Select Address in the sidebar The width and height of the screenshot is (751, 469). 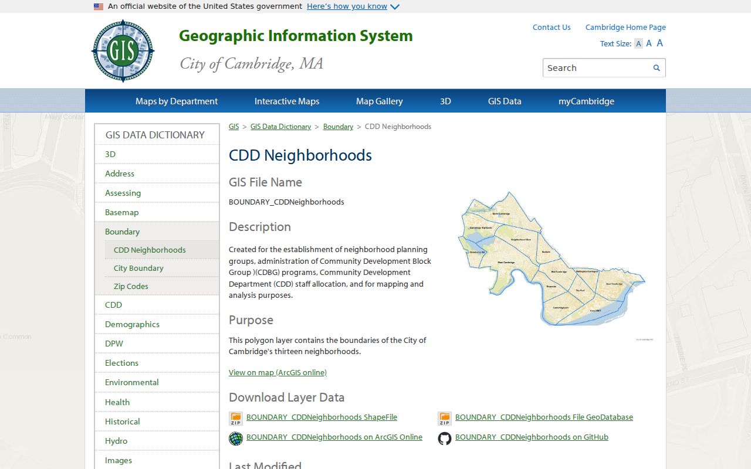tap(157, 174)
